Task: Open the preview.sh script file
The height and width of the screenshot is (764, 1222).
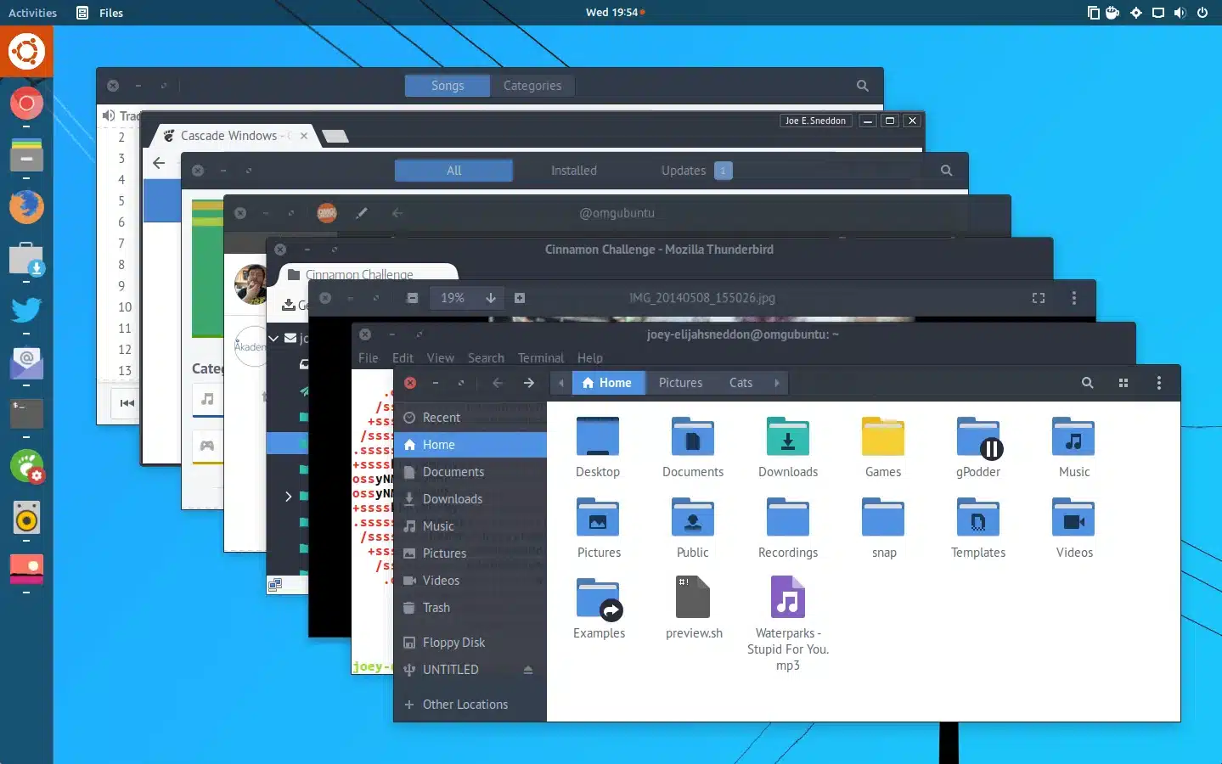Action: pos(694,607)
